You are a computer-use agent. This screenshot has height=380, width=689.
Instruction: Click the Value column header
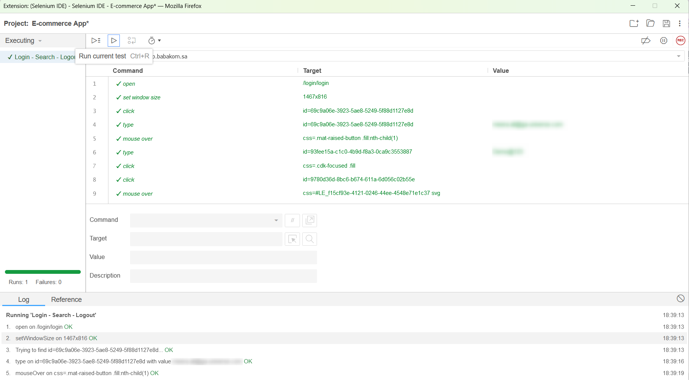pos(501,71)
